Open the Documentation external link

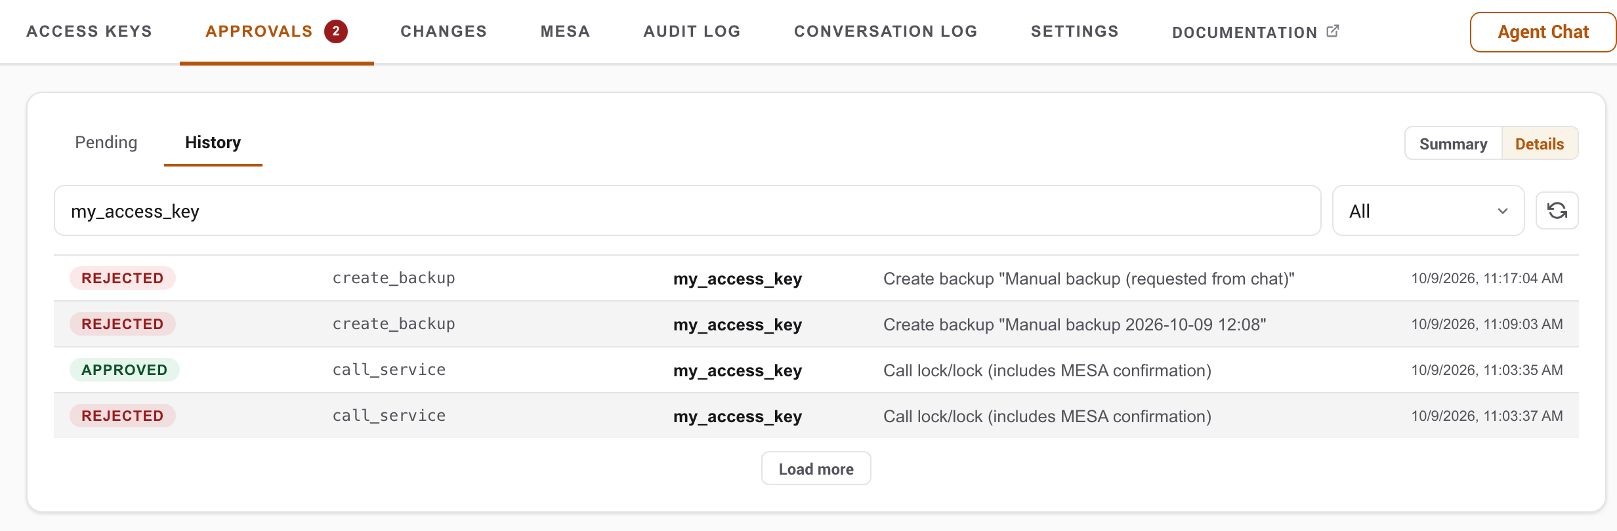tap(1255, 31)
